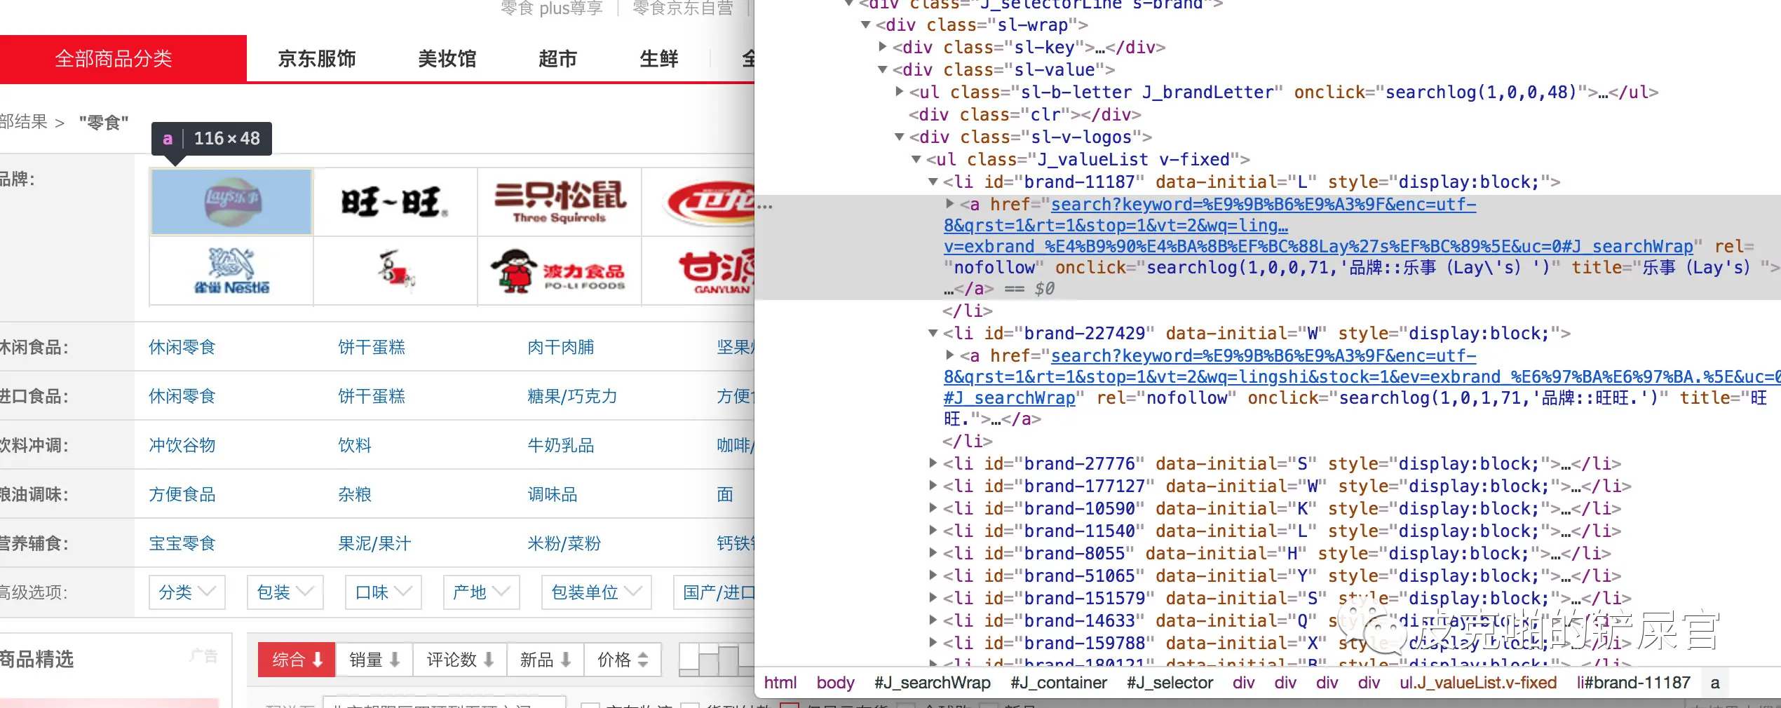Image resolution: width=1781 pixels, height=708 pixels.
Task: Open the 糖果/巧克力 category link
Action: click(572, 396)
